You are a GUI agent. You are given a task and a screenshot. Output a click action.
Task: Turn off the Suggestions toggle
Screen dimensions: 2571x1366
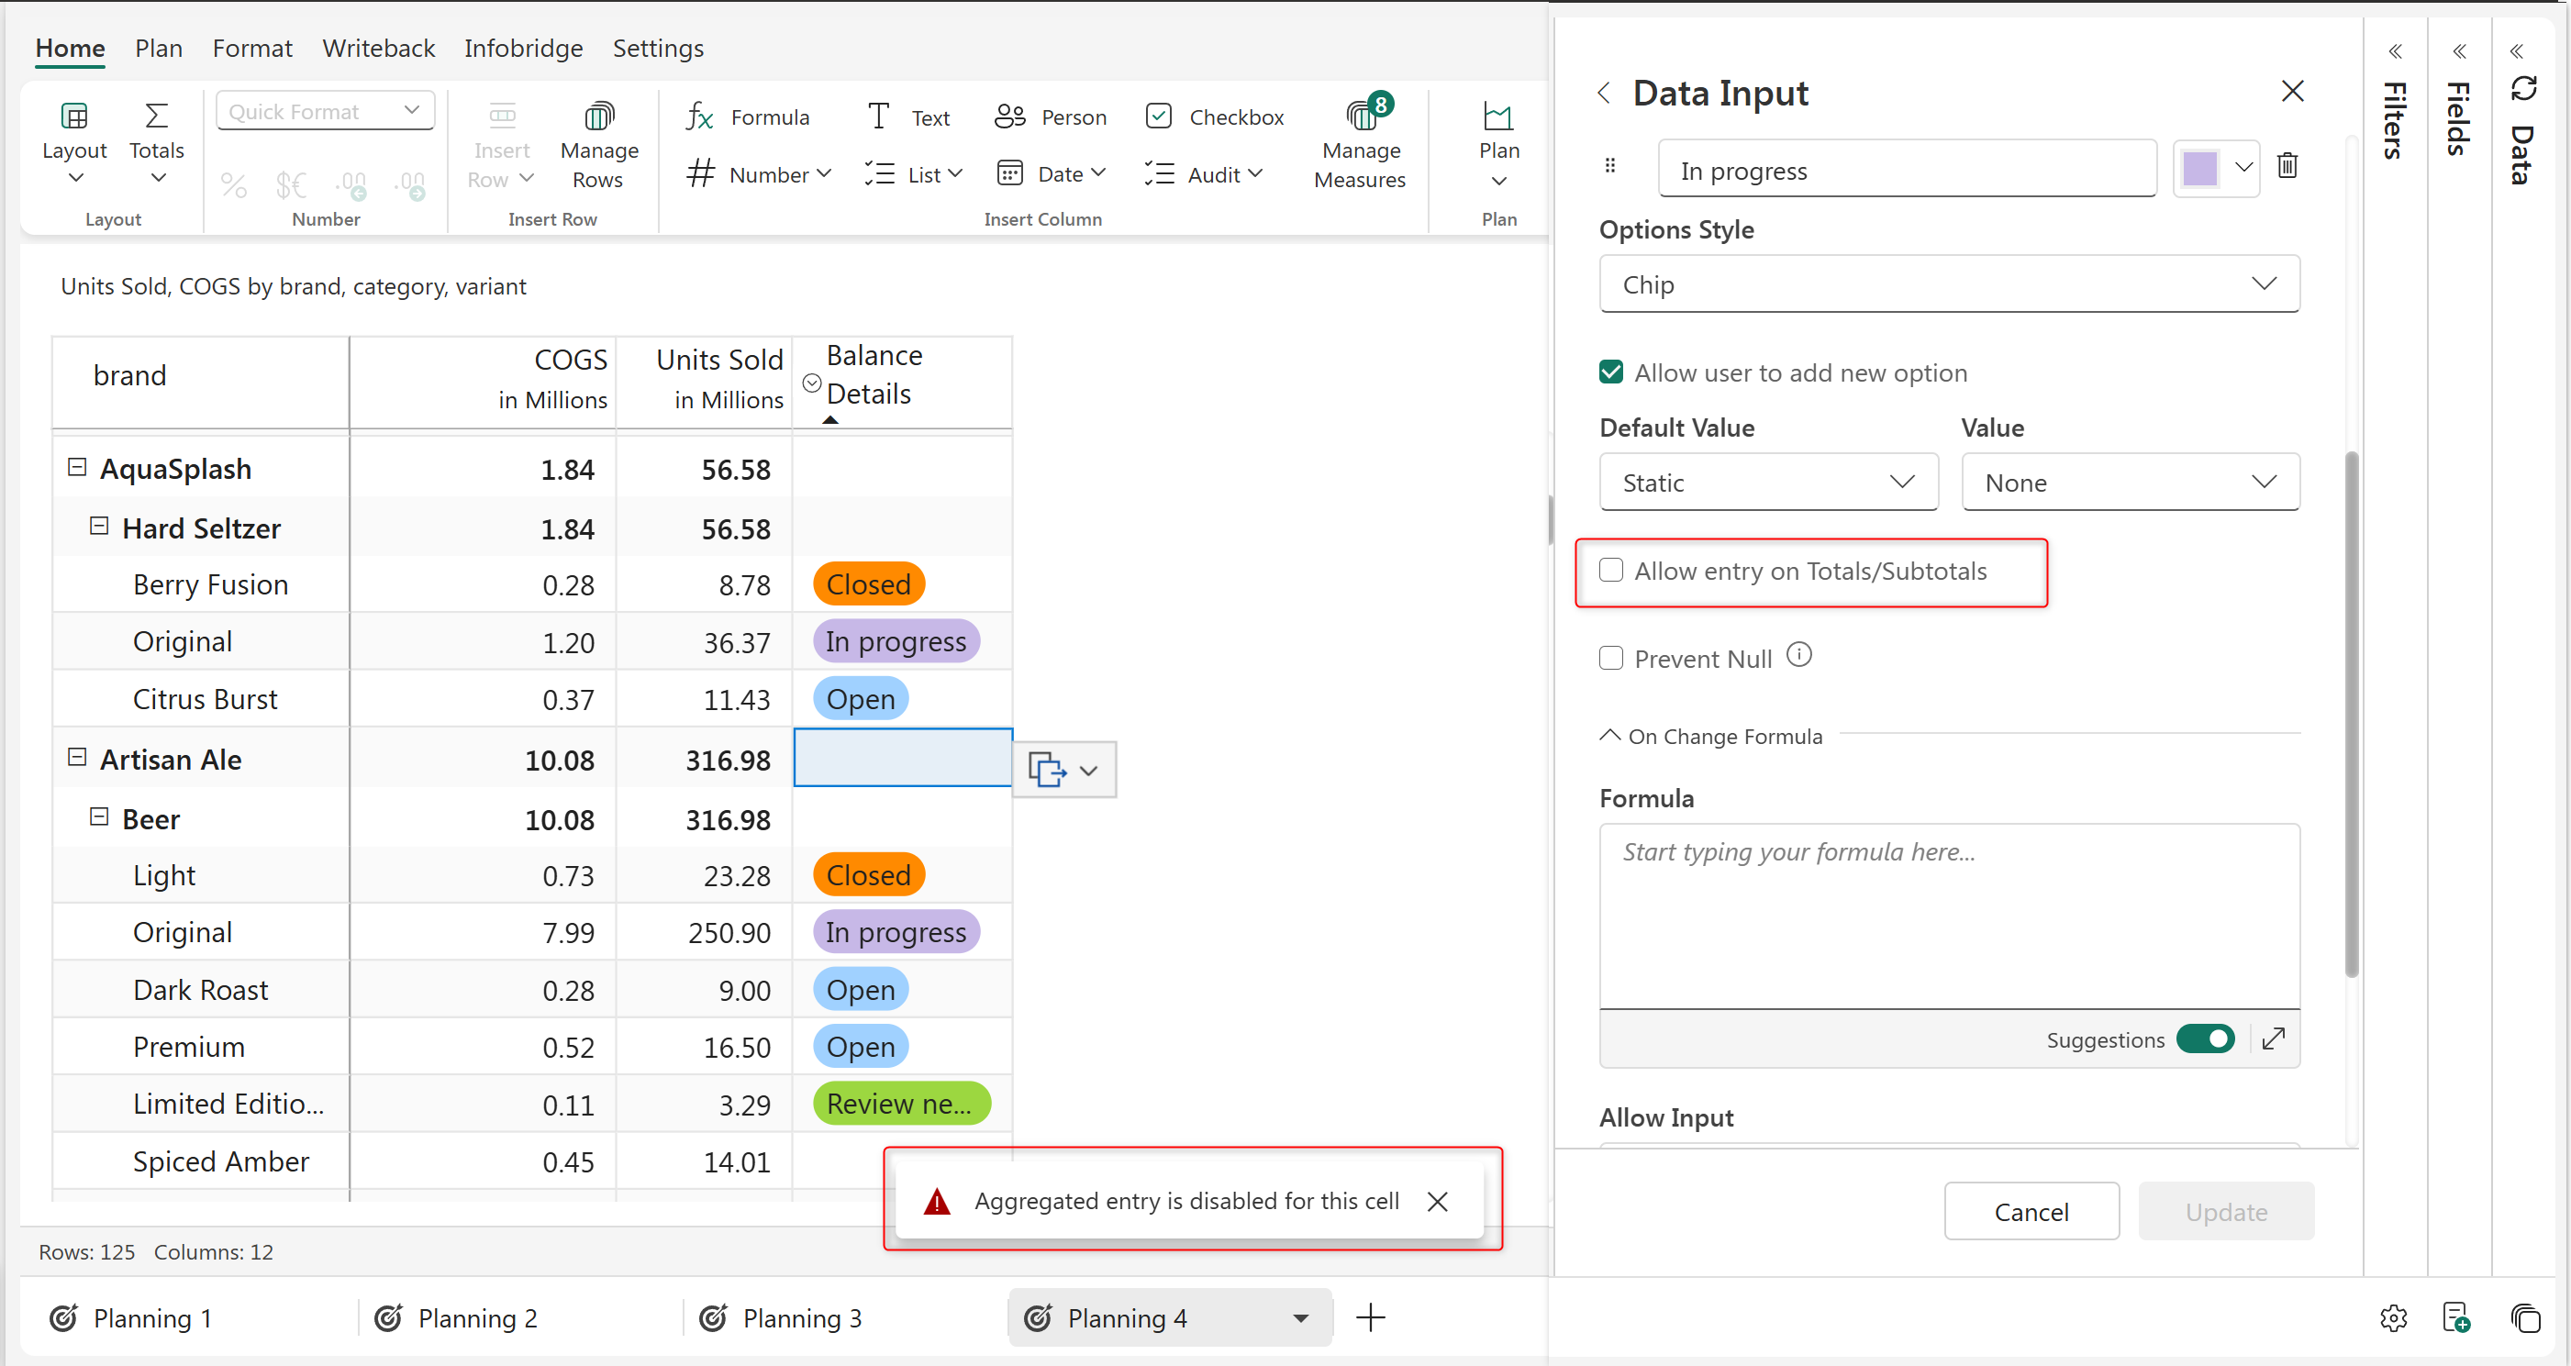point(2206,1038)
